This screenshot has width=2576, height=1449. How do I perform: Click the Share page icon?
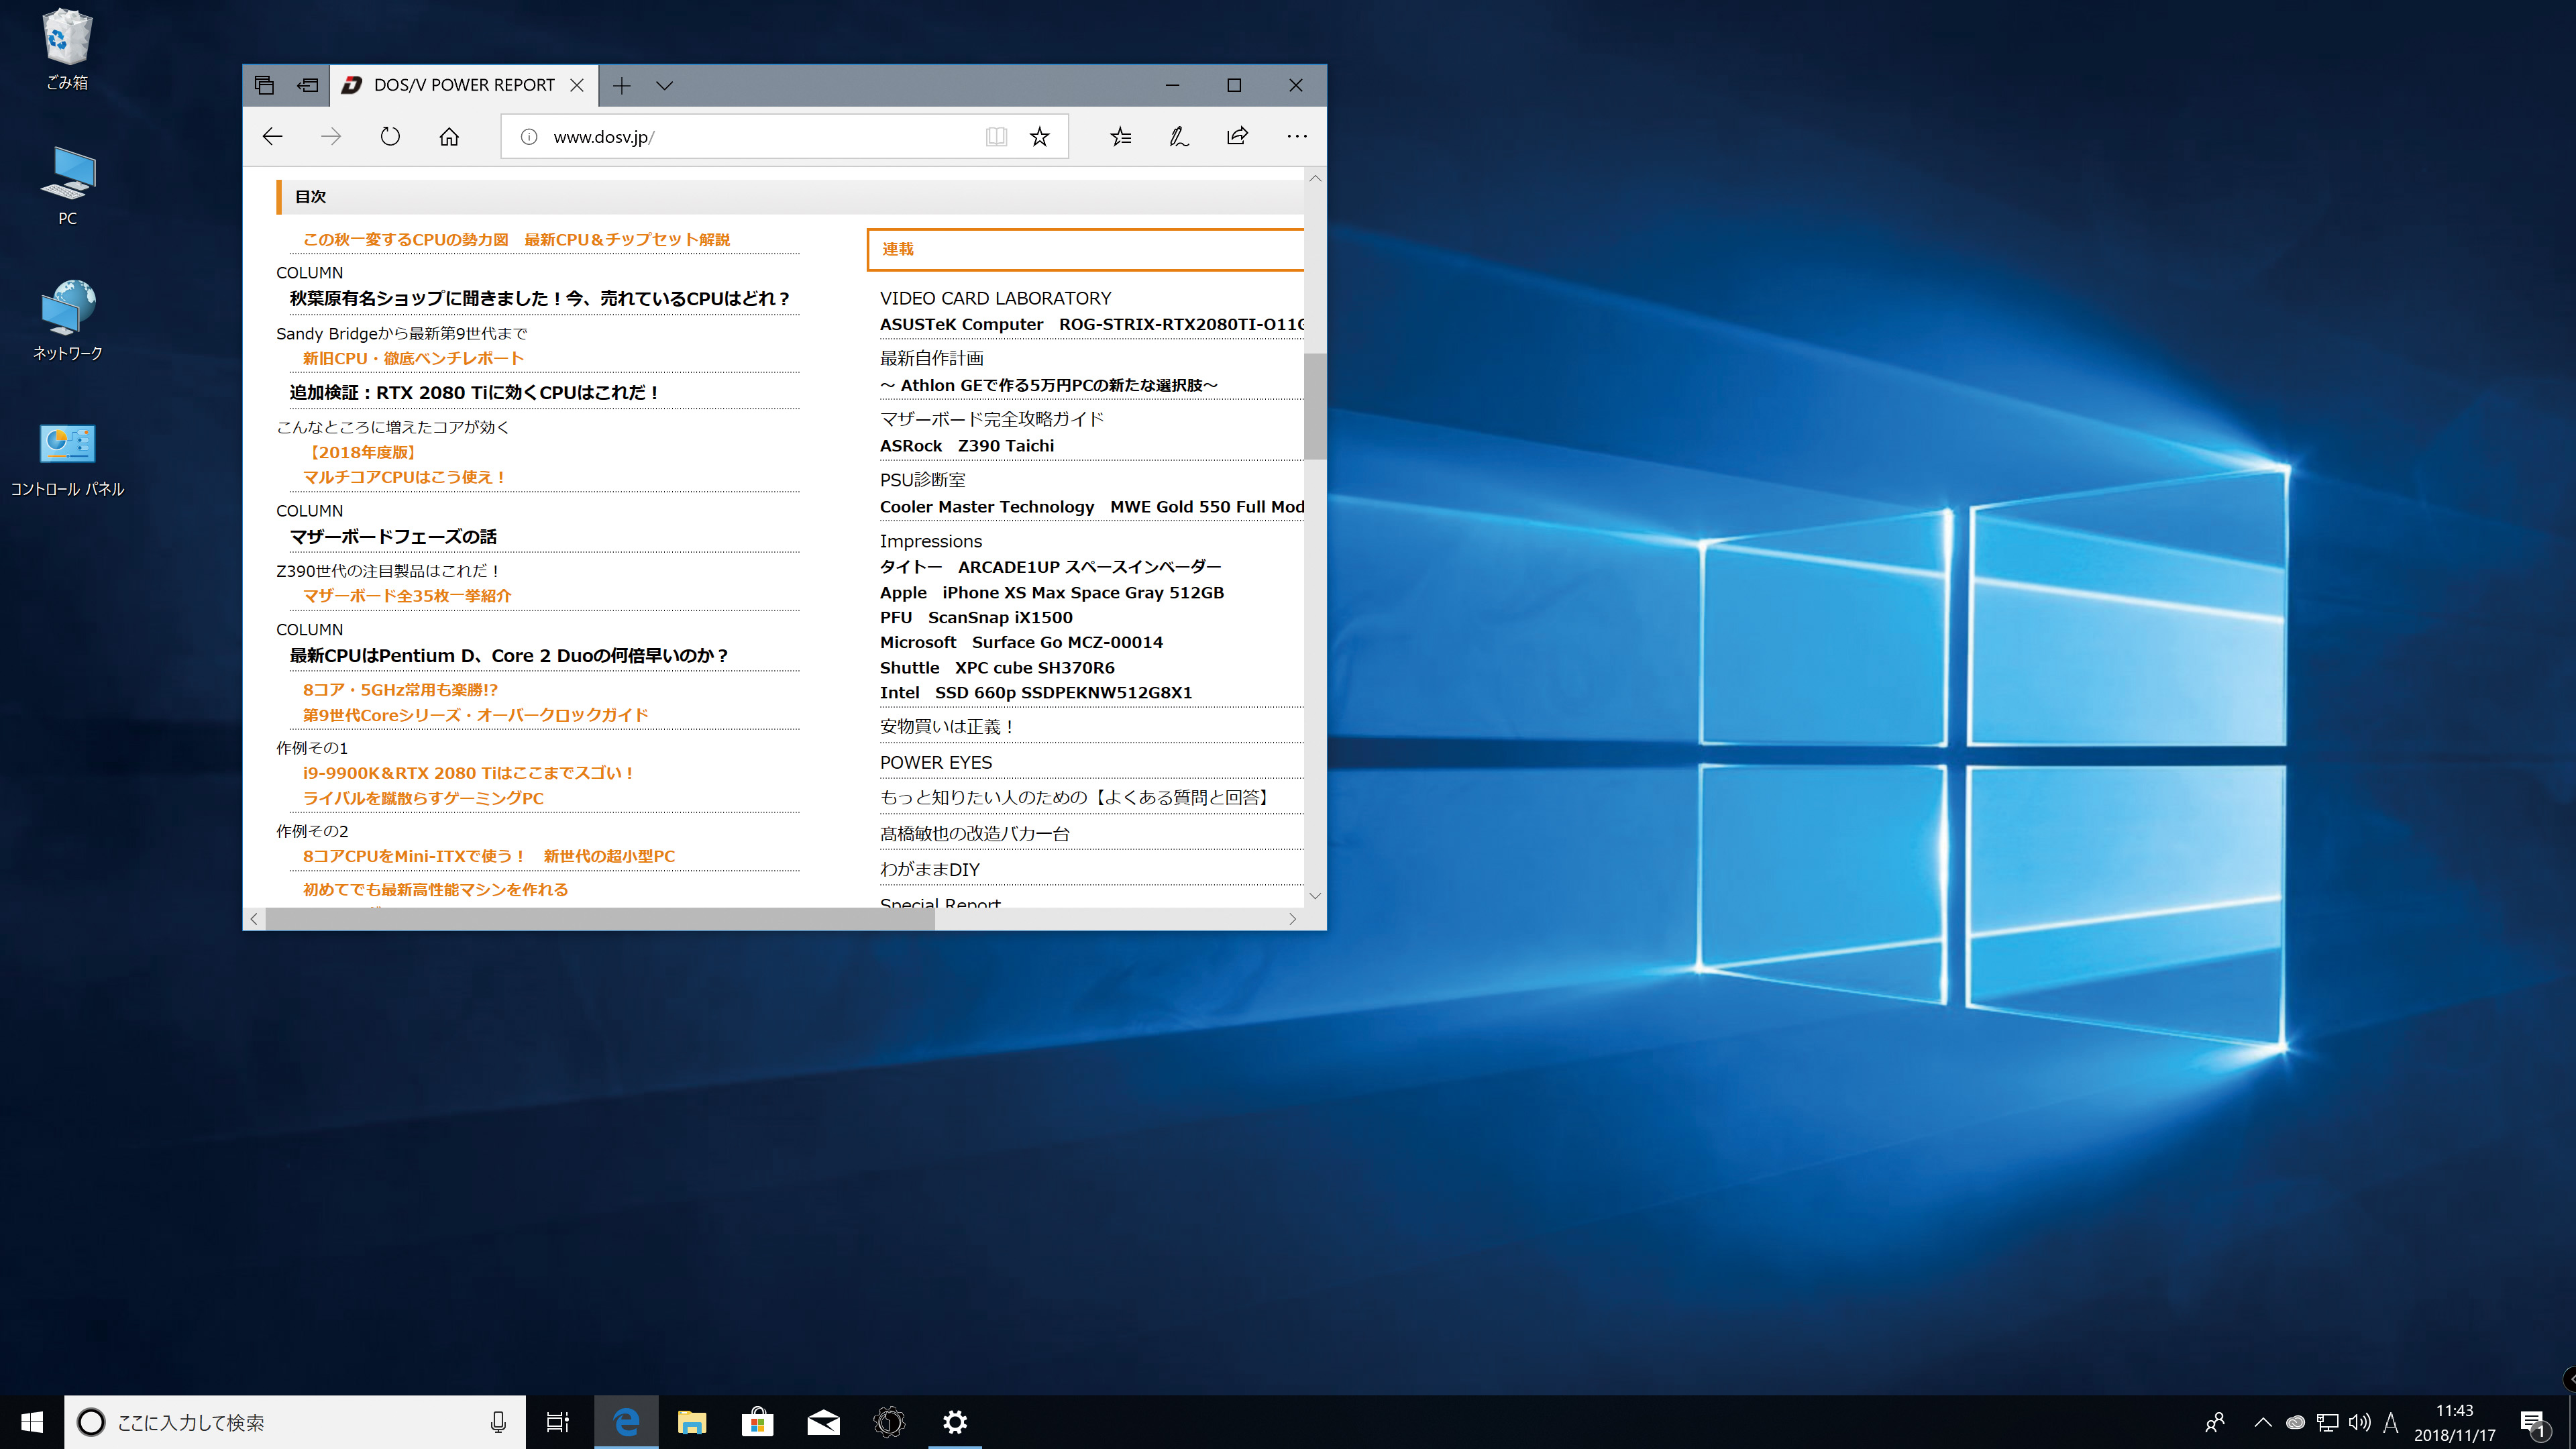click(x=1237, y=137)
